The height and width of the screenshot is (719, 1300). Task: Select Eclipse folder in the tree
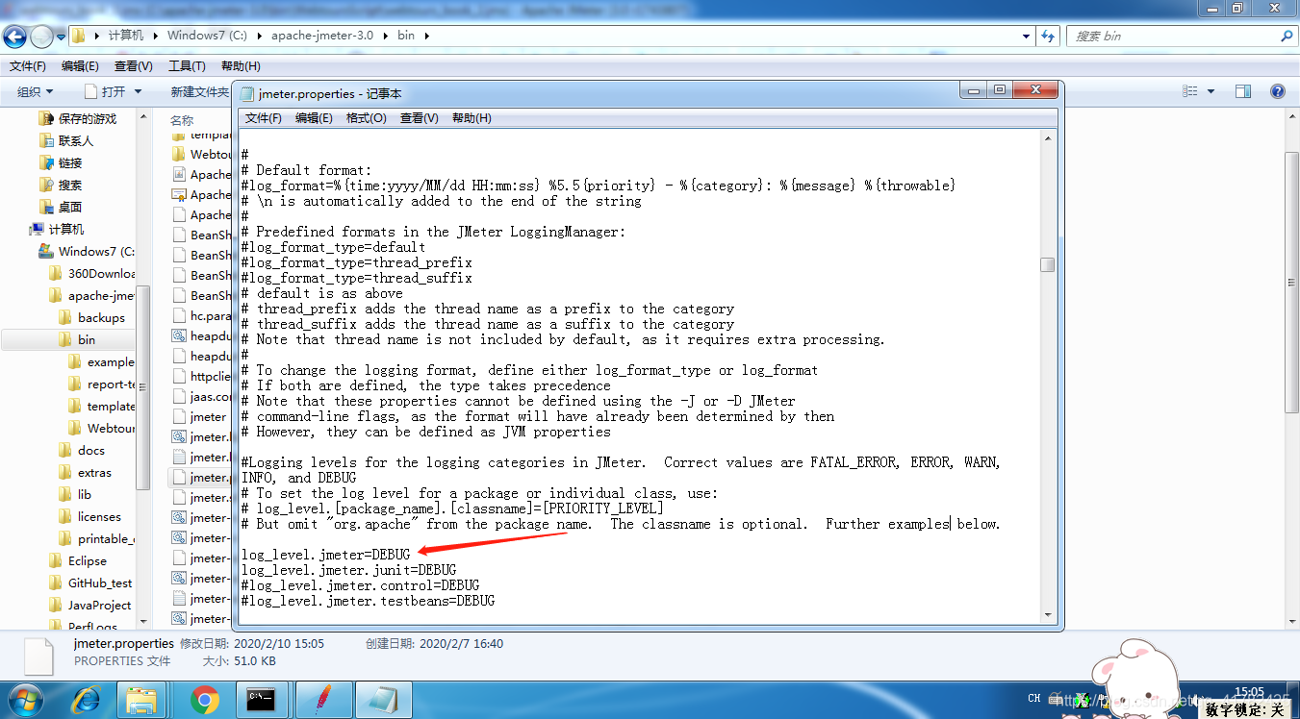click(x=77, y=560)
